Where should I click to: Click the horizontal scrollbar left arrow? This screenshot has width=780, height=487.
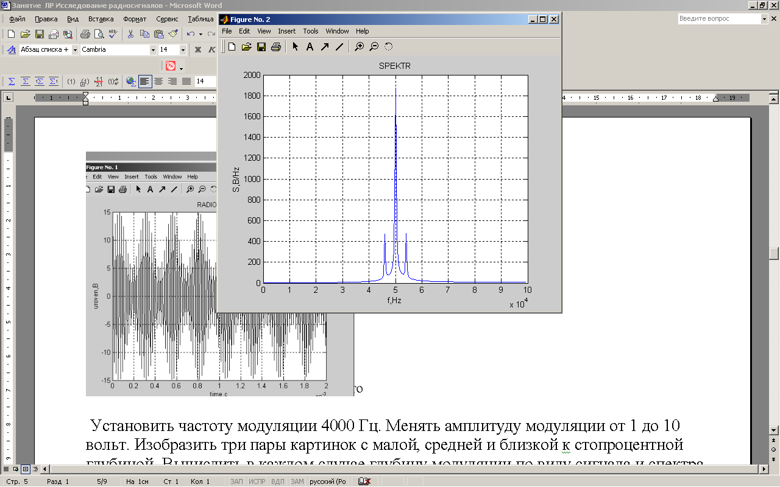(x=45, y=469)
